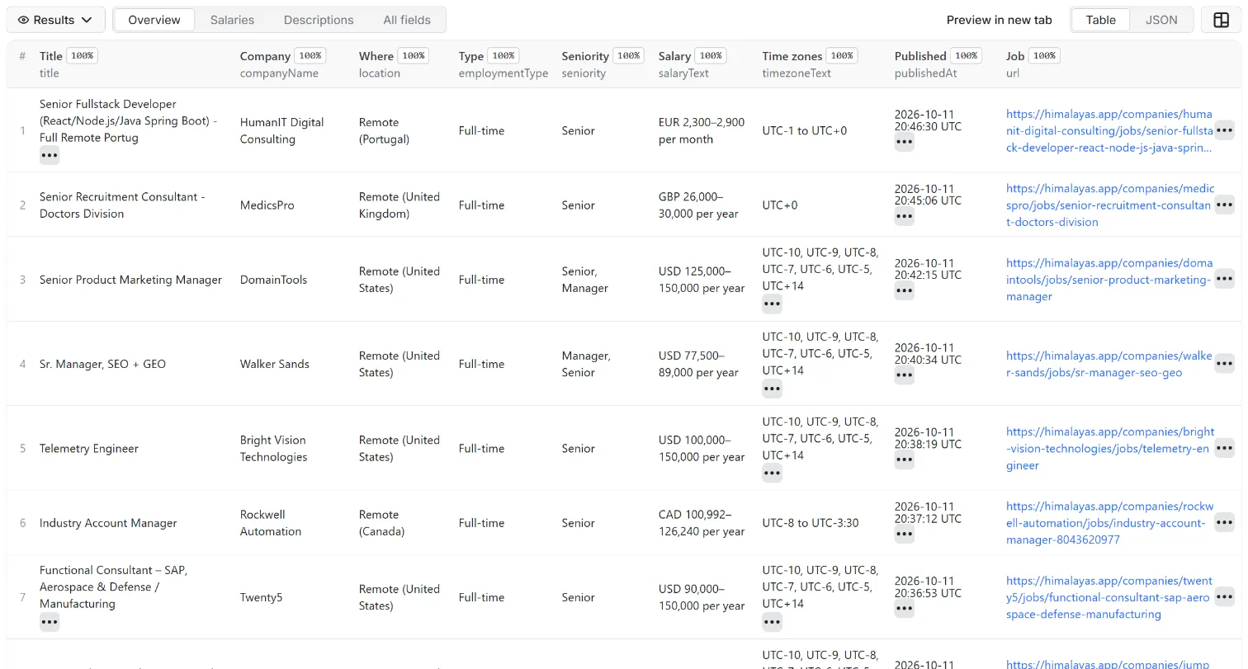Expand the Senior Fullstack Developer title ellipsis

50,155
